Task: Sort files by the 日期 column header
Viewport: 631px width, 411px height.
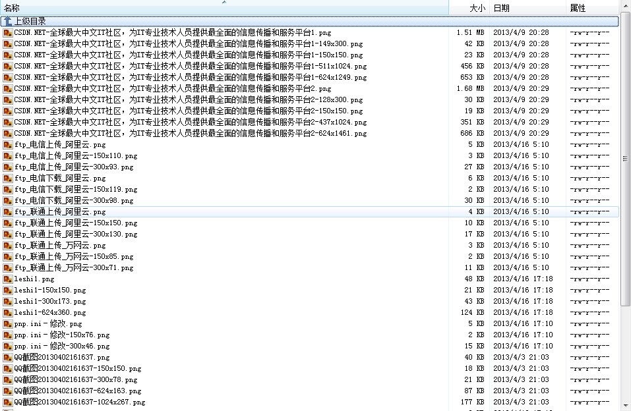Action: coord(527,8)
